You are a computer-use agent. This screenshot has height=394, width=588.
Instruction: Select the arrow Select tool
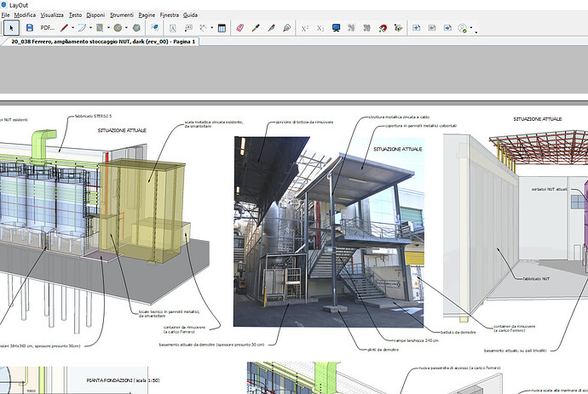tap(11, 28)
